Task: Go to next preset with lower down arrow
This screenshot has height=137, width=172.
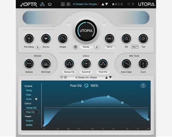Action: (x=110, y=77)
